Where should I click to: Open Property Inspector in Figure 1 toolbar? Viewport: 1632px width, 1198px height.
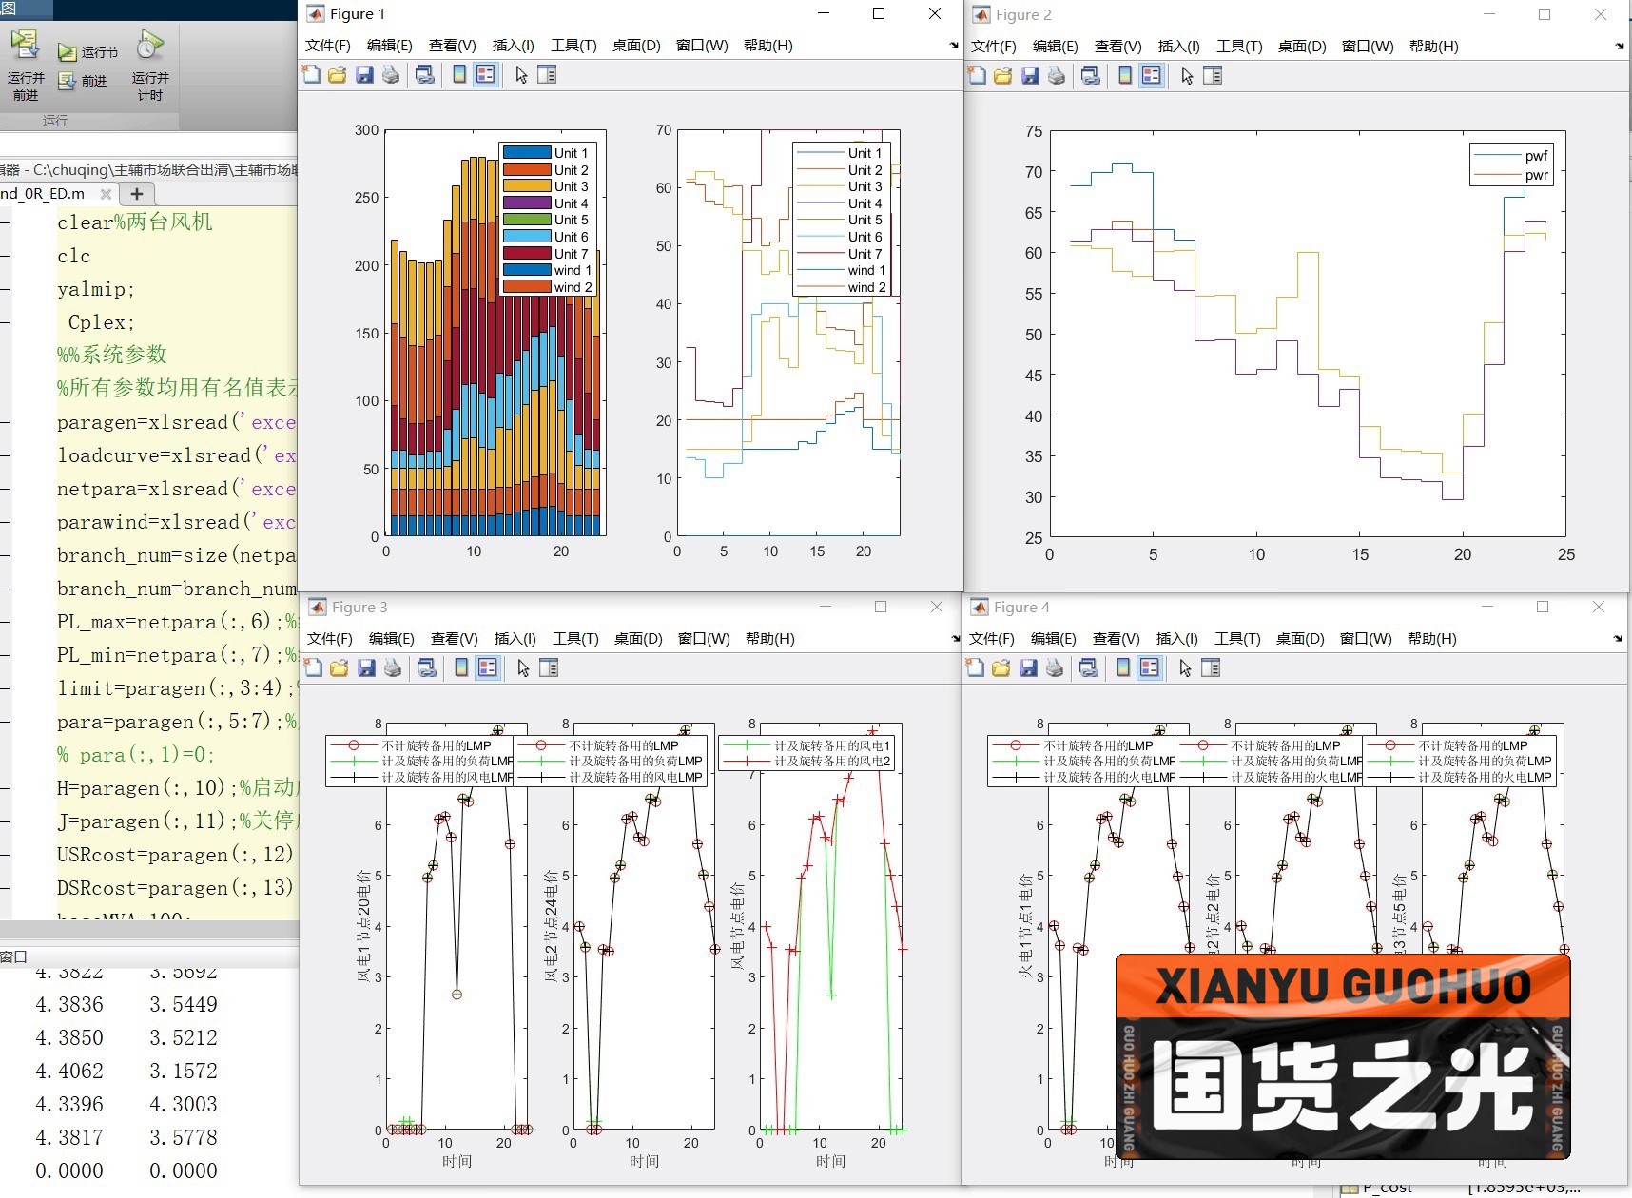point(547,74)
